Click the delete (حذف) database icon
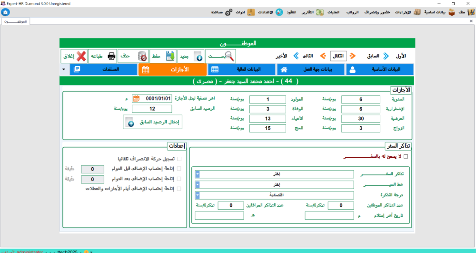 (141, 56)
